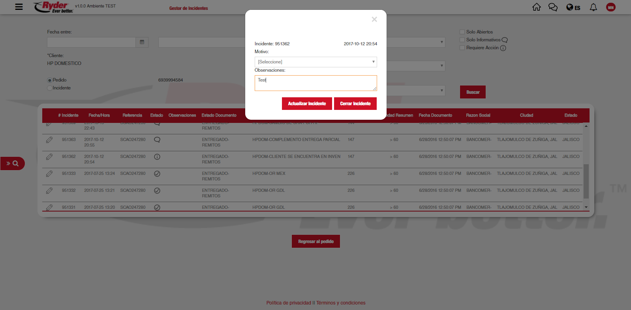Open the notifications bell
This screenshot has width=631, height=310.
(593, 7)
